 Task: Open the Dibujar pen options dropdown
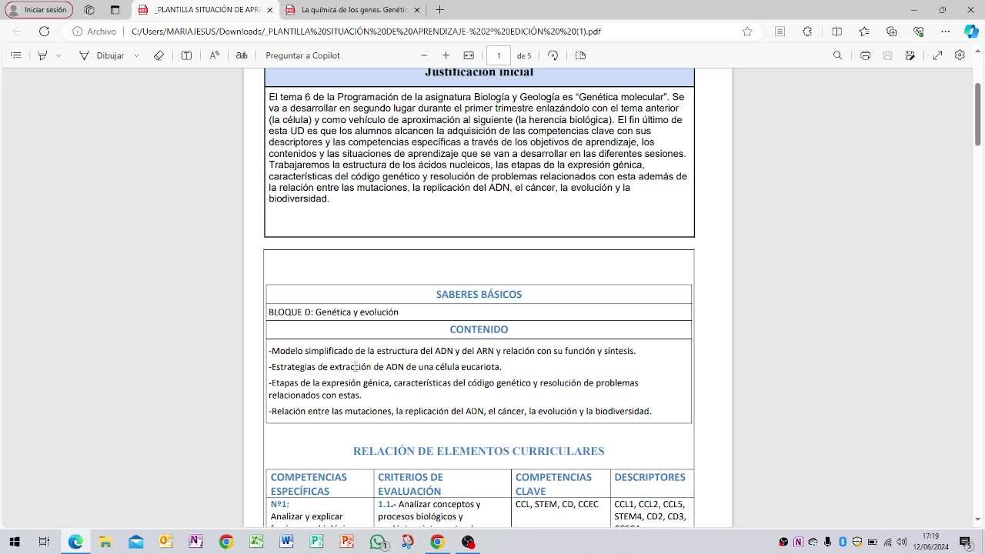pyautogui.click(x=136, y=55)
